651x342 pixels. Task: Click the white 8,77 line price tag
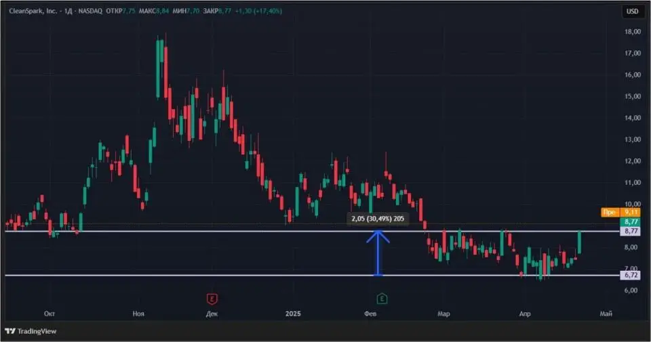point(630,232)
